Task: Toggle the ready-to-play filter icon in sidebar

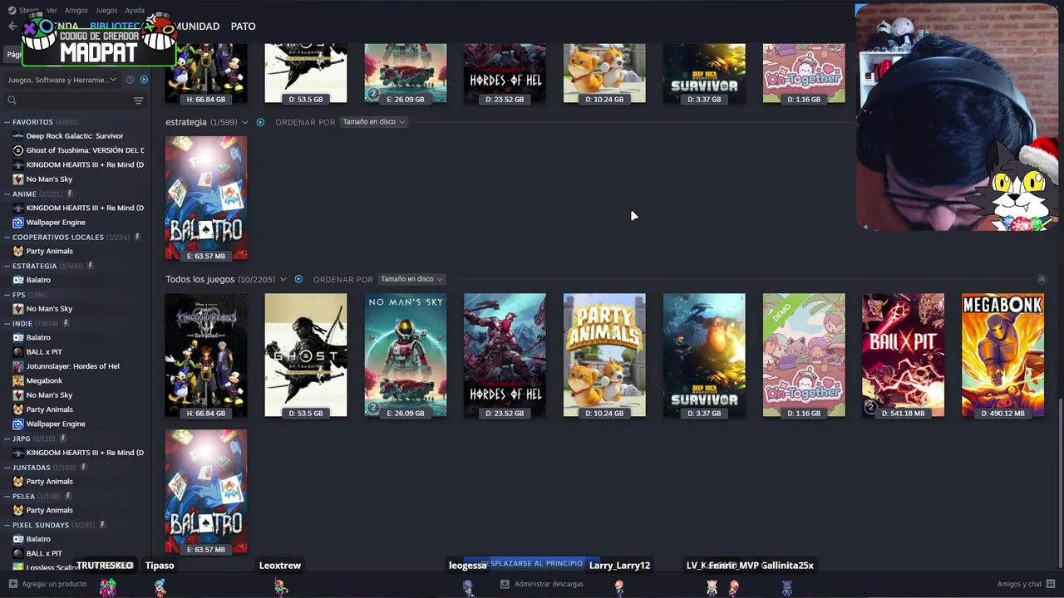Action: (x=144, y=80)
